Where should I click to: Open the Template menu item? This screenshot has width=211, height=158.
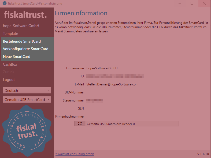point(10,33)
